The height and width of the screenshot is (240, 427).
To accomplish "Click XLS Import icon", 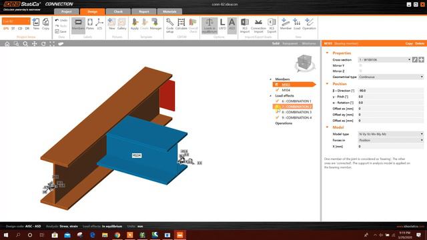I will click(245, 25).
